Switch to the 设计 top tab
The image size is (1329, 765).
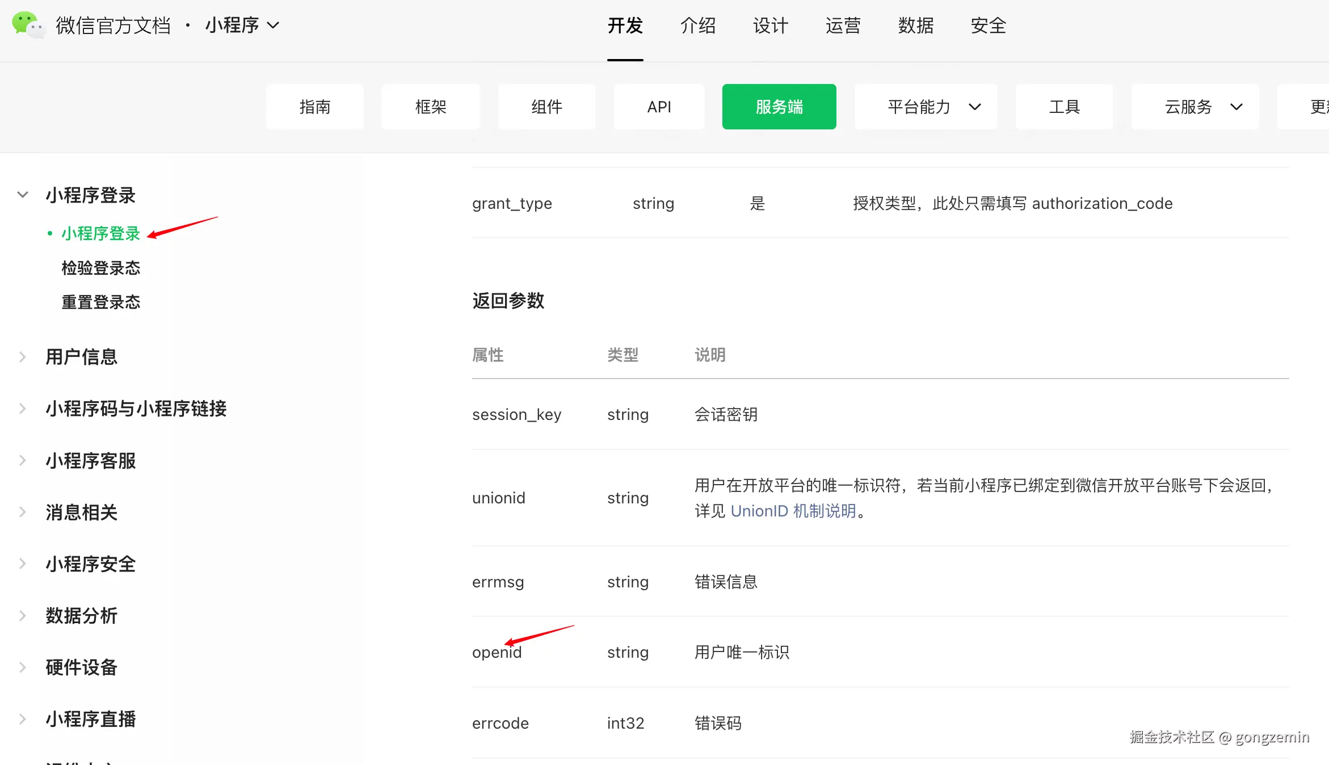(770, 26)
